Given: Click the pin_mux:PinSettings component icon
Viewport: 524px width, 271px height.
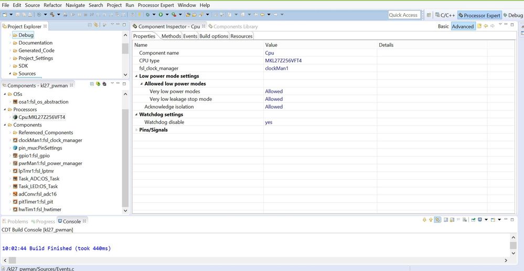Looking at the screenshot, I should pyautogui.click(x=15, y=148).
